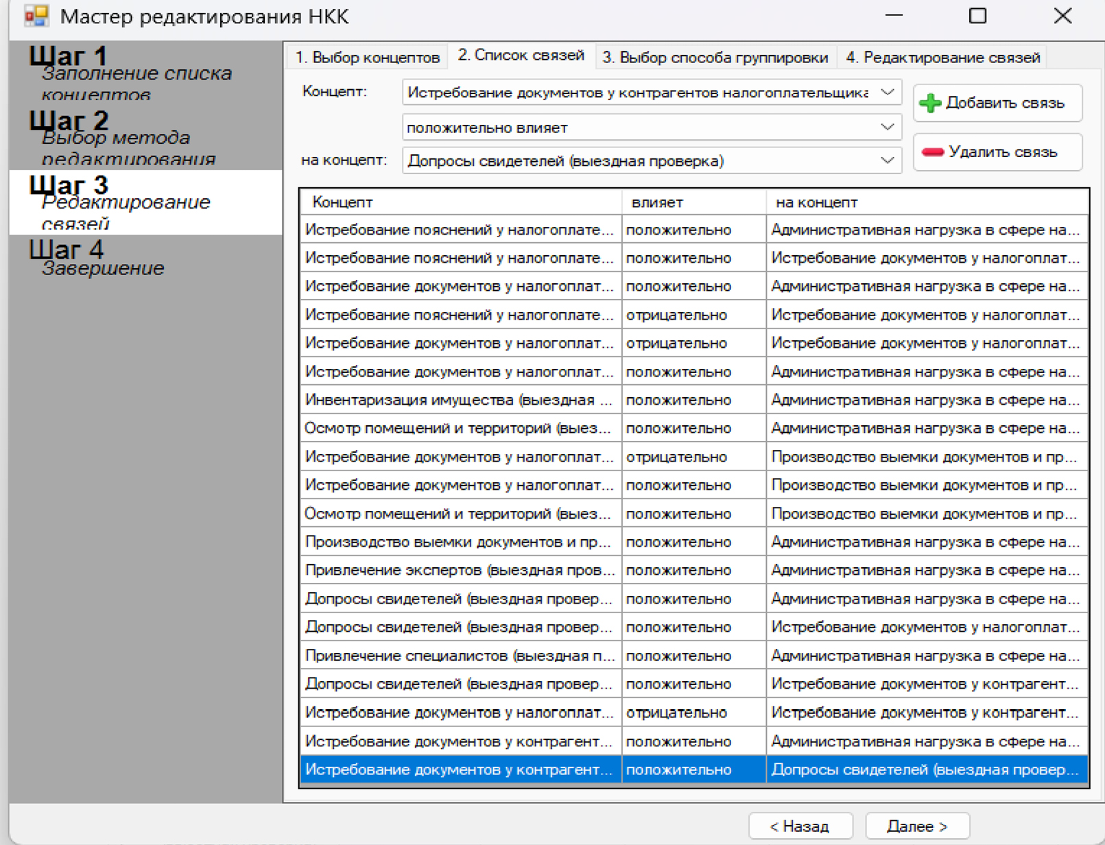The height and width of the screenshot is (845, 1105).
Task: Select the 'Привлечение экспертов' row
Action: click(460, 571)
